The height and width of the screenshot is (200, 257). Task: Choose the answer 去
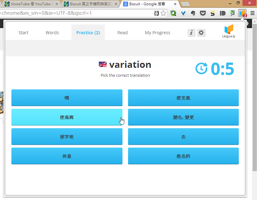tap(183, 137)
